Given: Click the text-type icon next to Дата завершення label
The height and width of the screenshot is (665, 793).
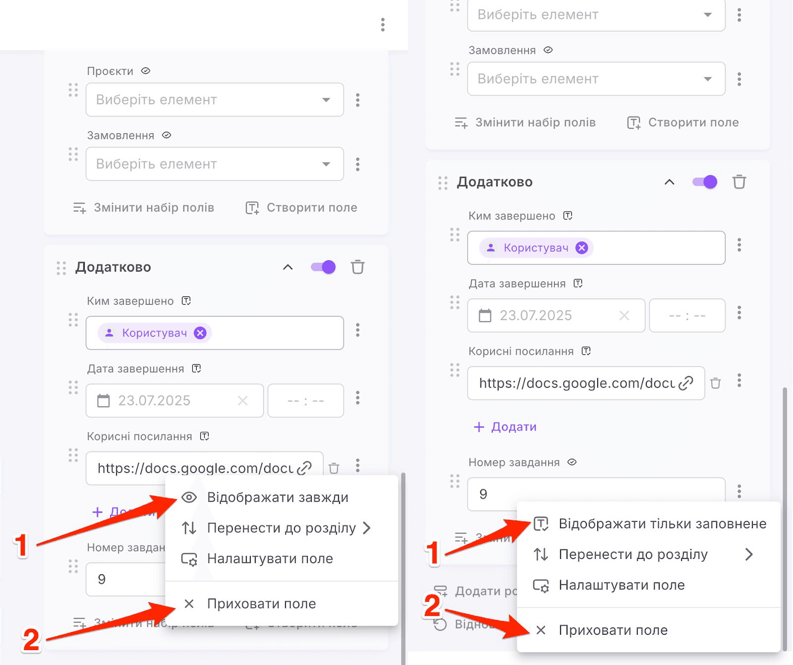Looking at the screenshot, I should tap(197, 368).
